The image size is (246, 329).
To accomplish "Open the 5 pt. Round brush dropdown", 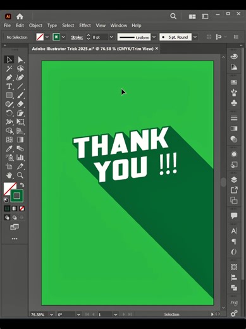I will click(x=195, y=37).
